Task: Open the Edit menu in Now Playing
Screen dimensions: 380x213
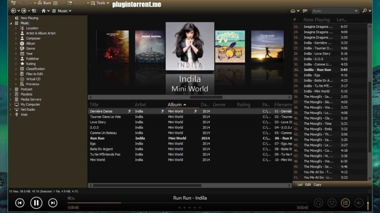Action: pyautogui.click(x=308, y=185)
